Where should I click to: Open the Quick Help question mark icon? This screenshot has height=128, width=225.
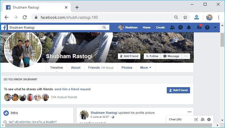[207, 27]
